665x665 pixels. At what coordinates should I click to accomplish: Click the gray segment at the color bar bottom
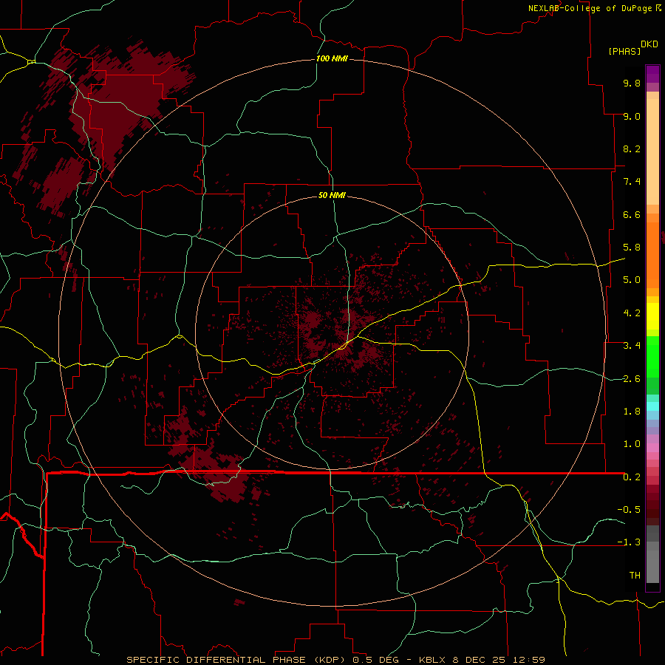[652, 562]
